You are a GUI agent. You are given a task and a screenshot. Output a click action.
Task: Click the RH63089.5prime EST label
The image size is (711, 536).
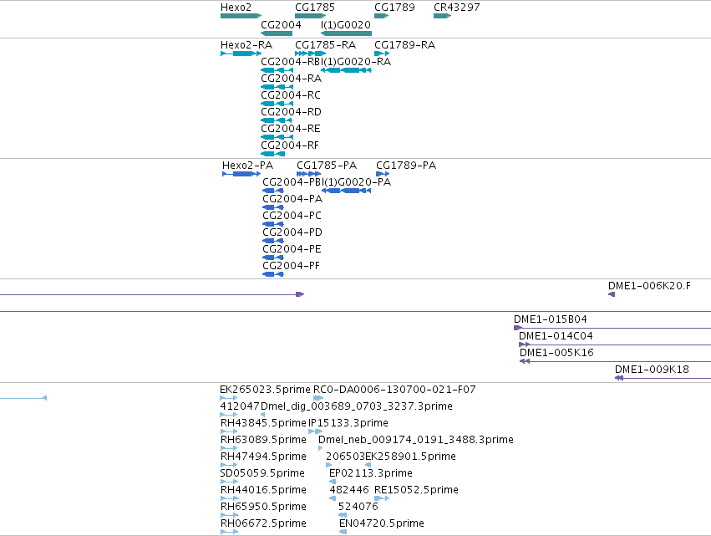[x=263, y=440]
